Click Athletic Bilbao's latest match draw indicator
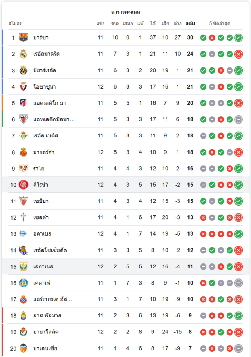This screenshot has width=251, height=357. click(x=238, y=120)
